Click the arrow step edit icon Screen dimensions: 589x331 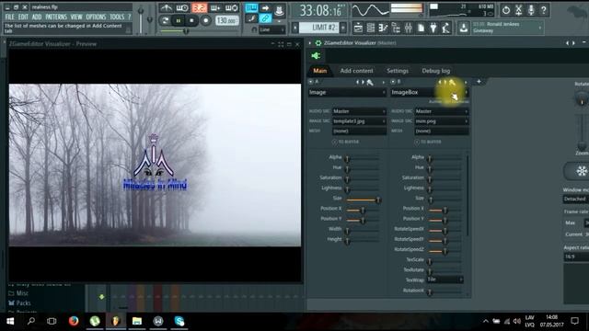click(x=265, y=8)
